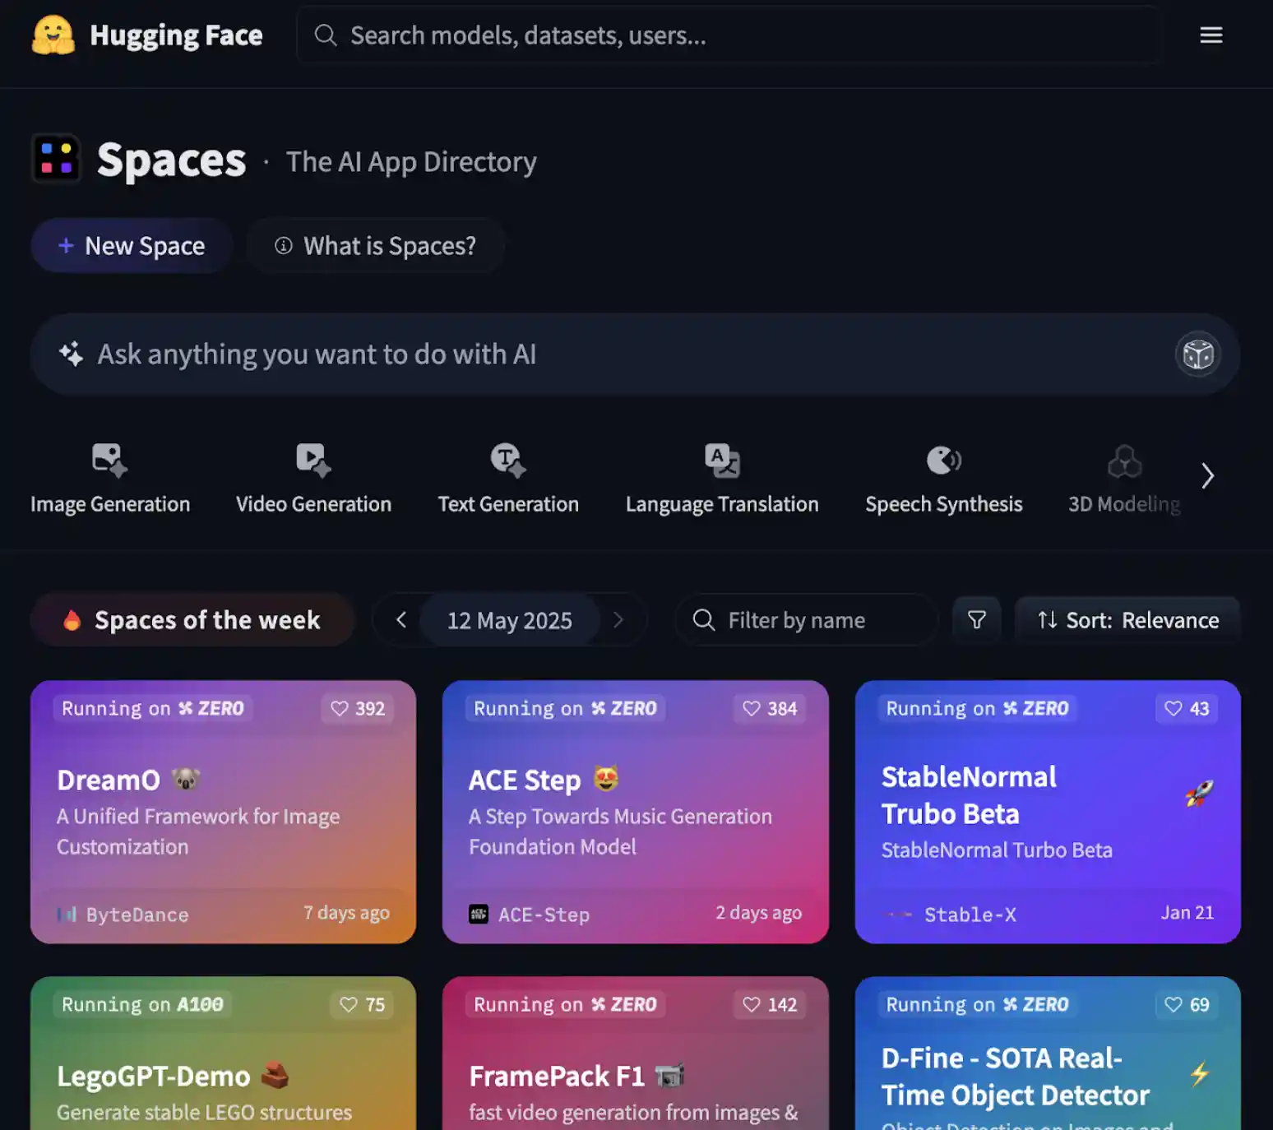Image resolution: width=1273 pixels, height=1130 pixels.
Task: Select the 3D Modeling category icon
Action: coord(1124,461)
